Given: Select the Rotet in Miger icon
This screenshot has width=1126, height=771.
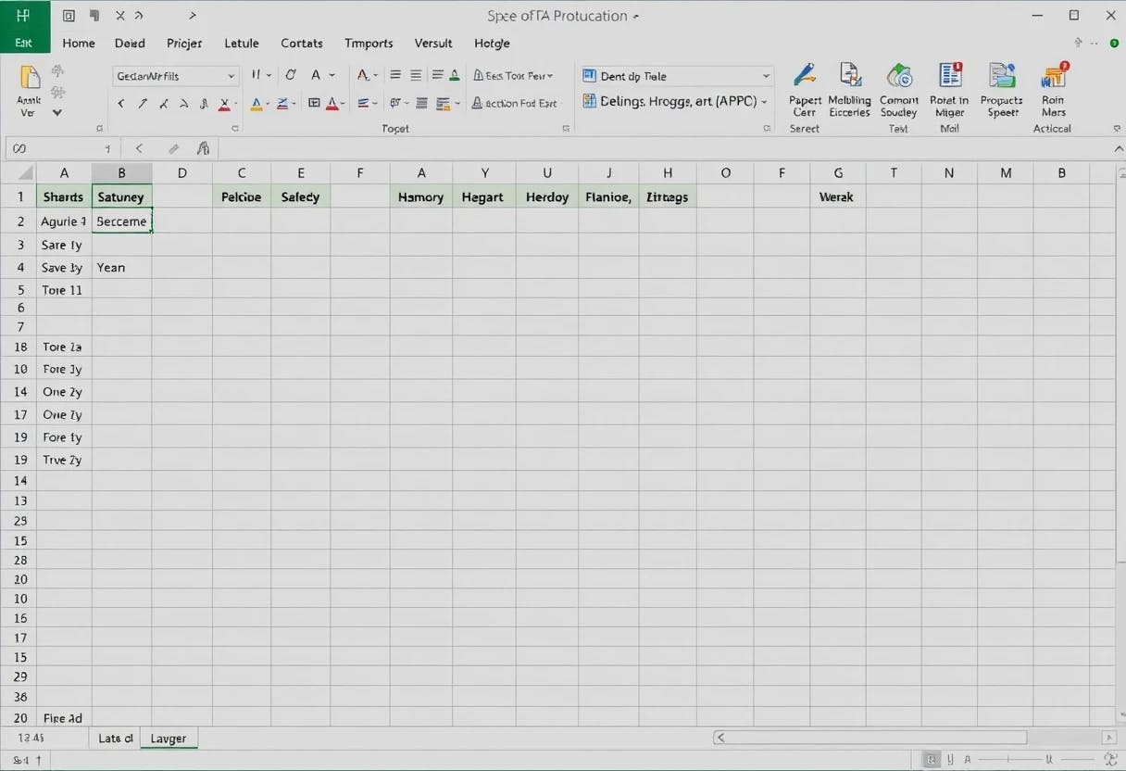Looking at the screenshot, I should click(x=949, y=76).
